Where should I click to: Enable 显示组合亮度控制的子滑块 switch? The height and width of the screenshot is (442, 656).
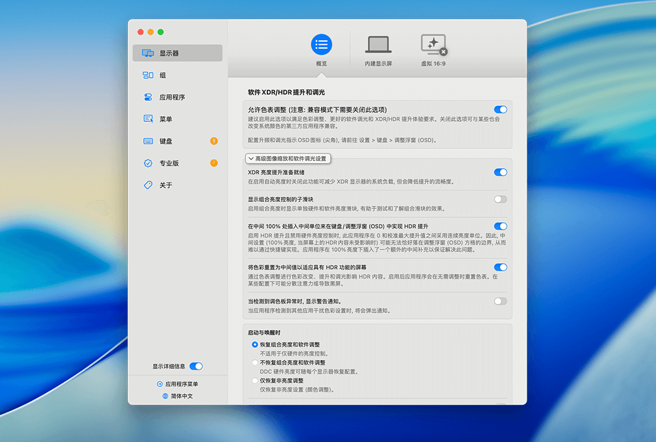500,200
